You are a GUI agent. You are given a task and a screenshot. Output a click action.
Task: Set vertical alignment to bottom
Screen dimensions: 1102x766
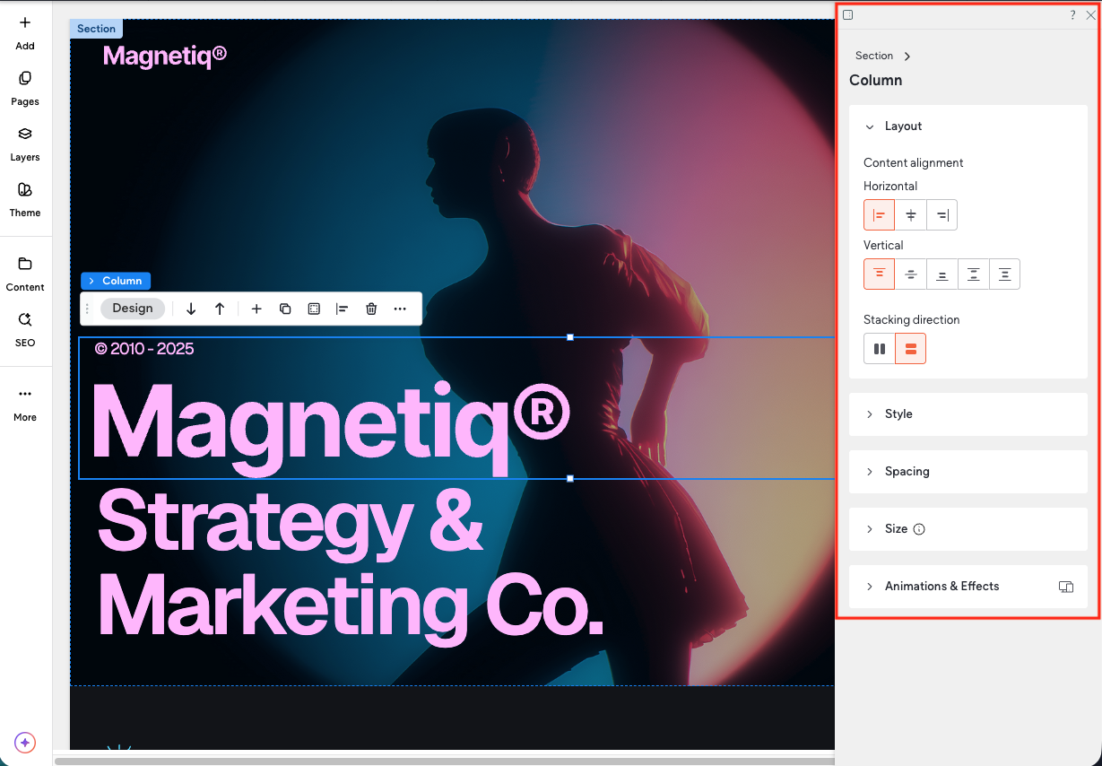(941, 274)
